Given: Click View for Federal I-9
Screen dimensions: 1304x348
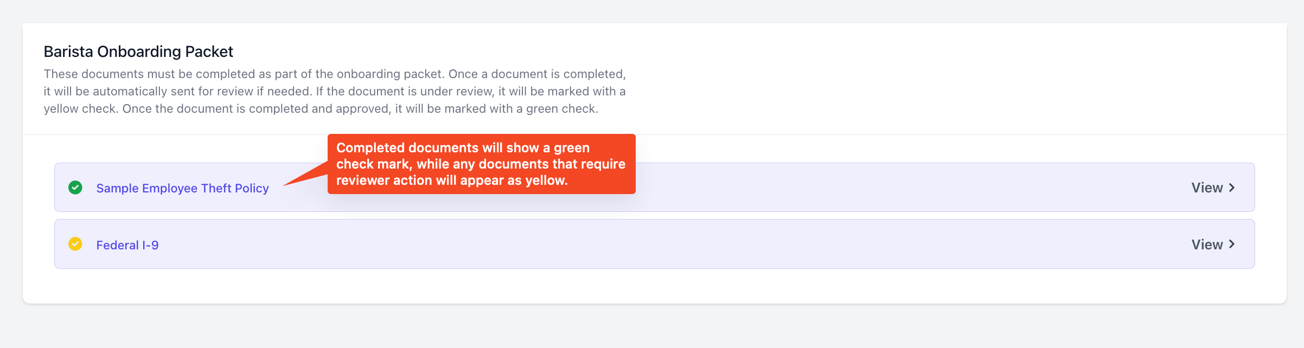Looking at the screenshot, I should [x=1213, y=244].
